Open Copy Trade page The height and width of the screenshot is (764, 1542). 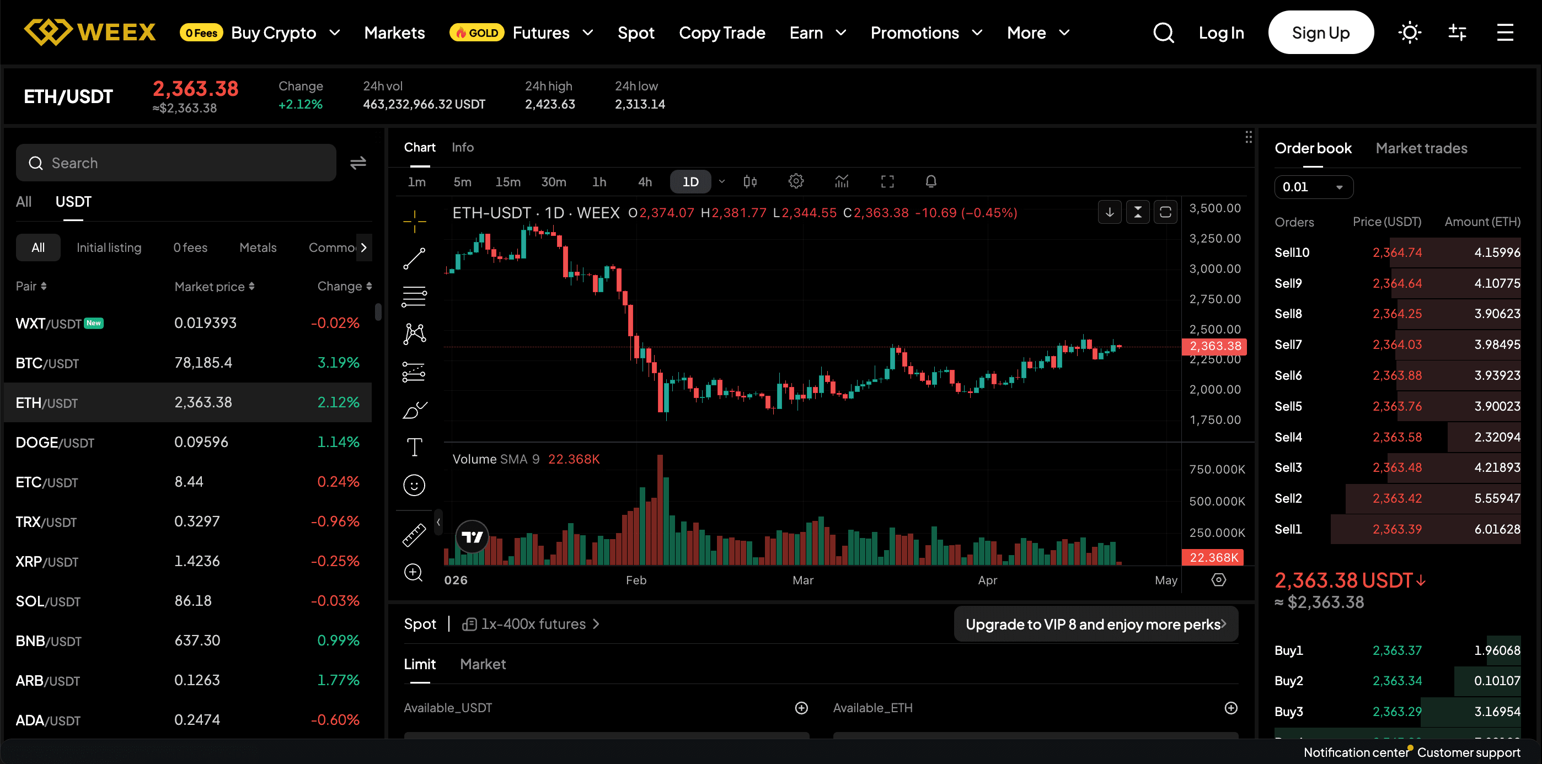[722, 33]
